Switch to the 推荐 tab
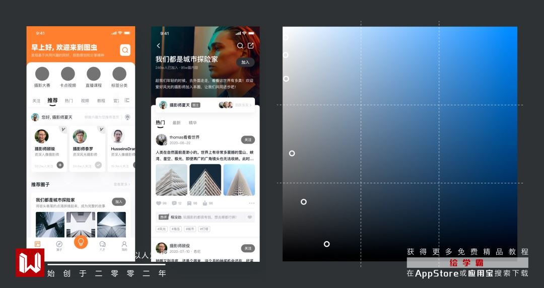The width and height of the screenshot is (544, 288). coord(52,100)
